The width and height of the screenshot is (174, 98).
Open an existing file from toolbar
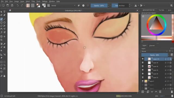8,5
